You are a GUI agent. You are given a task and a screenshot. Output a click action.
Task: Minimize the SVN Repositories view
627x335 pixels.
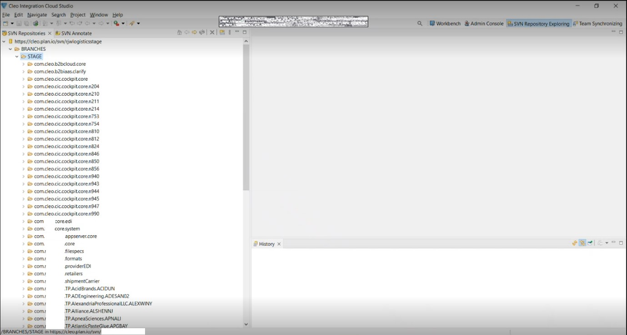click(237, 32)
